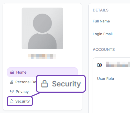Click the organization building icon under Accounts
This screenshot has height=113, width=130.
tap(99, 65)
